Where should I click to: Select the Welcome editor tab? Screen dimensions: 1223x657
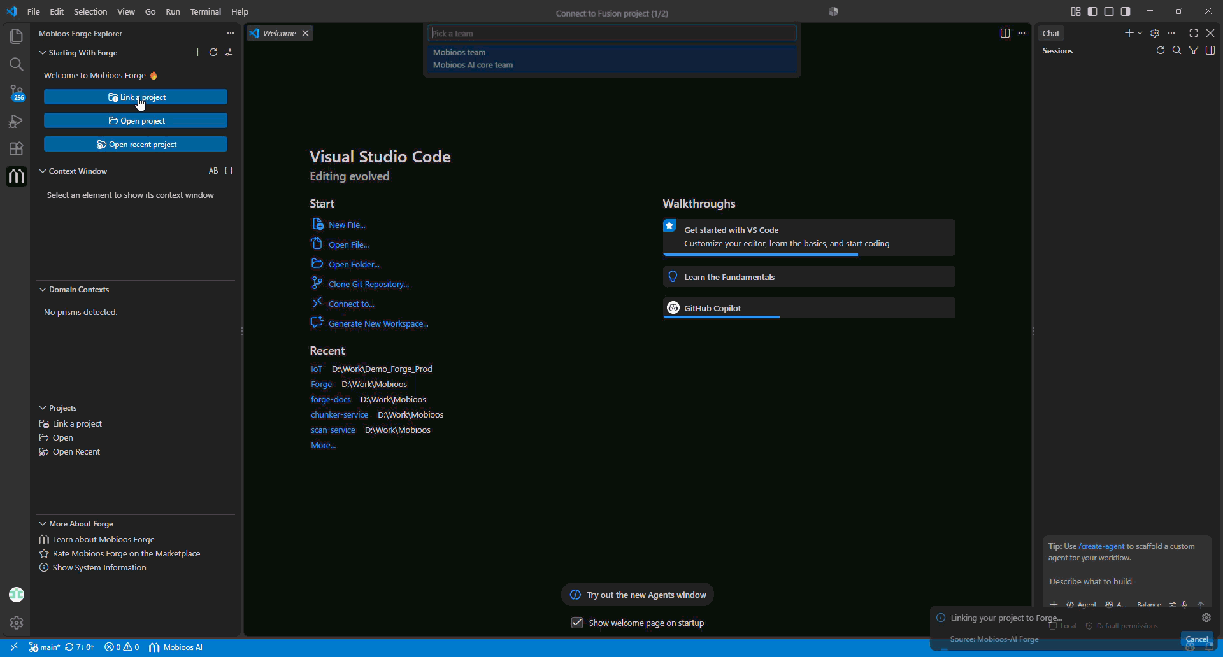pyautogui.click(x=279, y=33)
